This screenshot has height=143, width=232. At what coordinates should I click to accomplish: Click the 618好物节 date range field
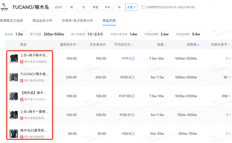pyautogui.click(x=170, y=7)
